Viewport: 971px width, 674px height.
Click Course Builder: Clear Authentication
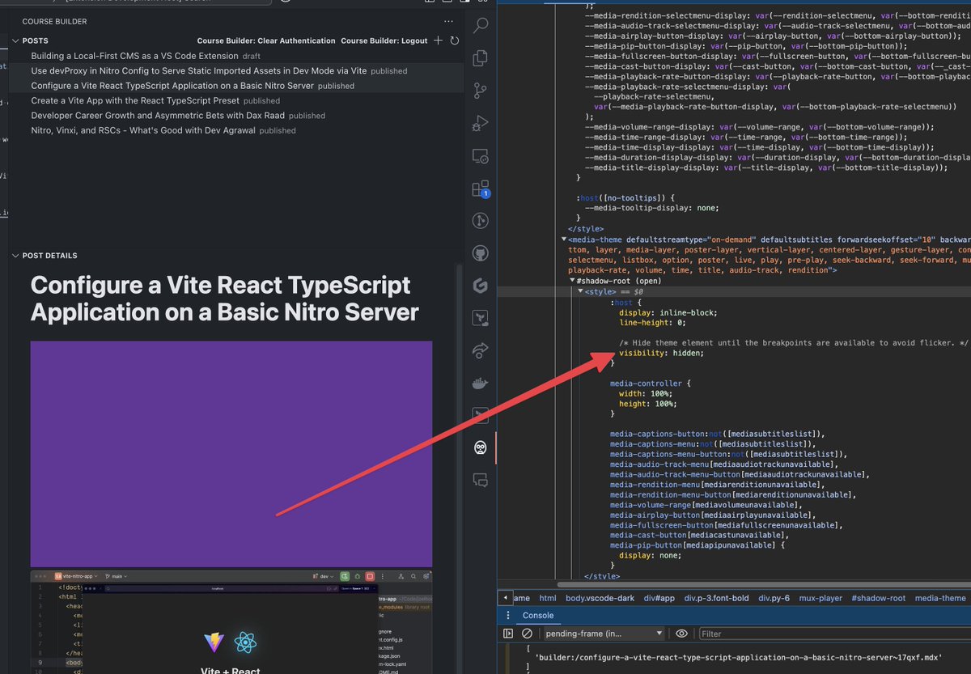pyautogui.click(x=266, y=40)
